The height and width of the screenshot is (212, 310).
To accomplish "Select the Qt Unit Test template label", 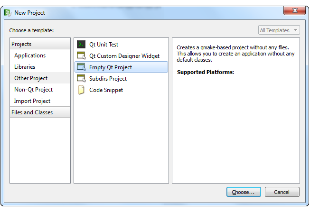I will tap(104, 45).
